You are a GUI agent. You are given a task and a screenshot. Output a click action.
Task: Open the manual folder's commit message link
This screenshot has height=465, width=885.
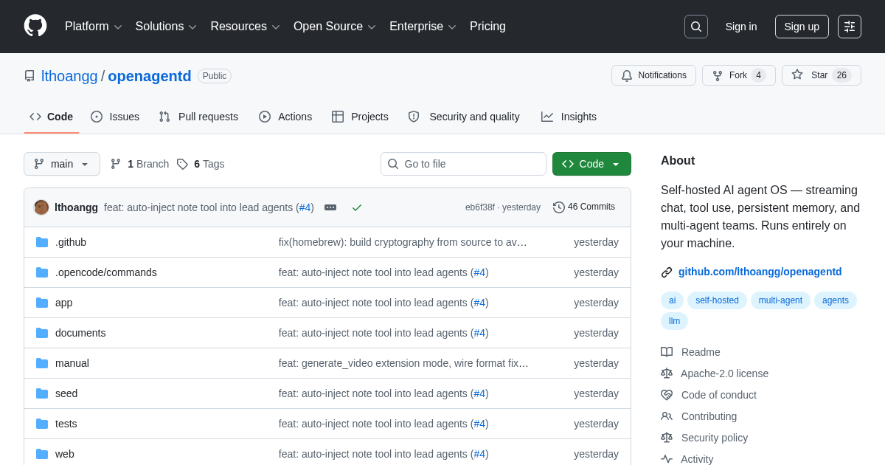point(403,363)
